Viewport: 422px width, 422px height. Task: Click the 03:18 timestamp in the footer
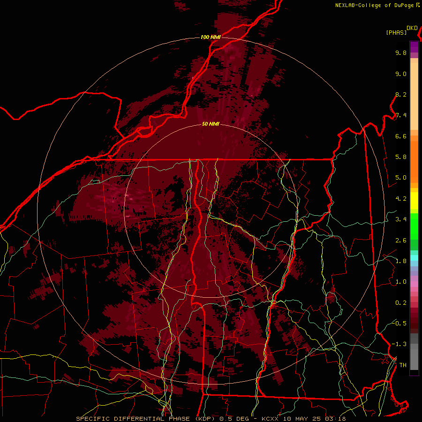[x=335, y=419]
